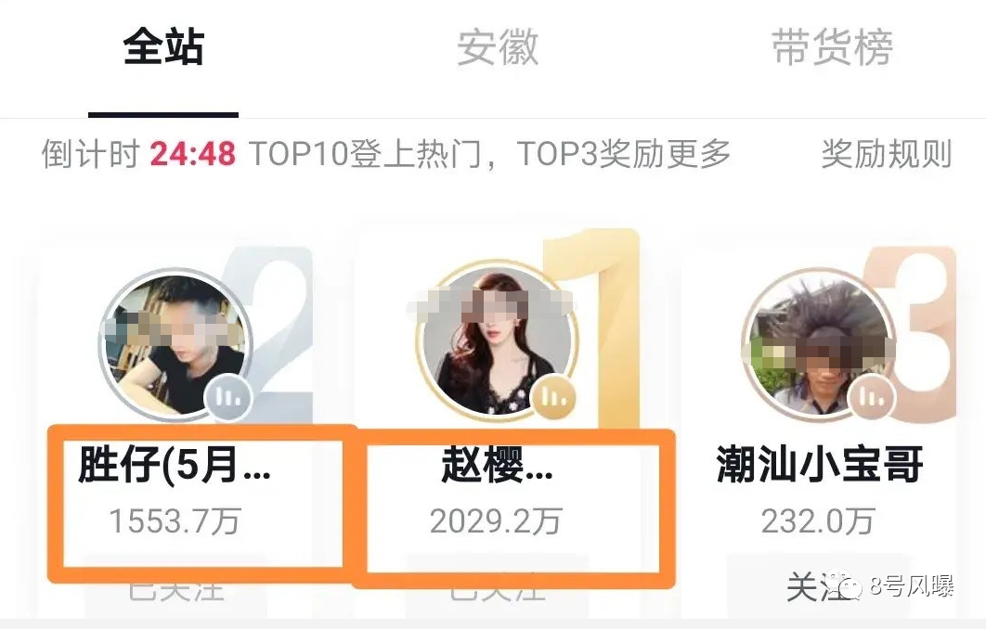This screenshot has height=629, width=986.
Task: Open the rank 1 avatar of 赵樱
Action: (x=497, y=340)
